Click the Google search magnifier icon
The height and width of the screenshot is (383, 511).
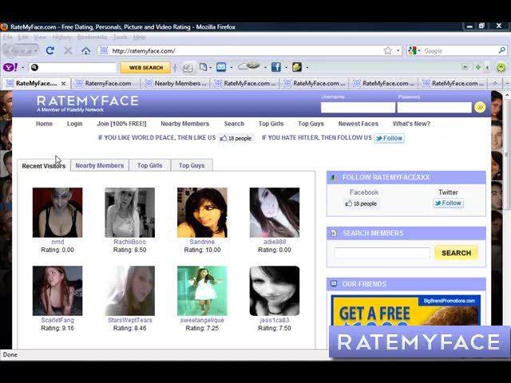[x=502, y=50]
